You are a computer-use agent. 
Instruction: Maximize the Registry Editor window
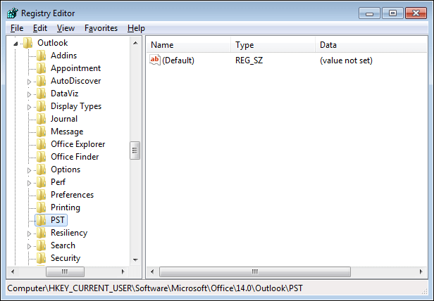pos(392,13)
